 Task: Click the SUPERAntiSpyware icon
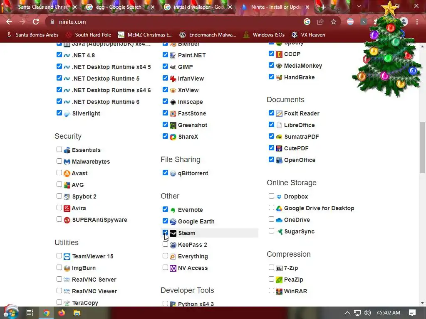[67, 220]
